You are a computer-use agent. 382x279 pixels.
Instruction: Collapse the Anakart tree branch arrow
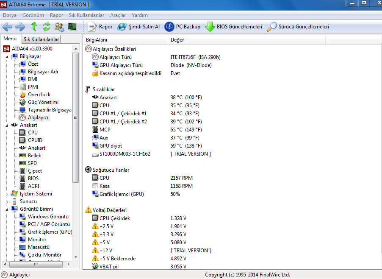click(7, 126)
